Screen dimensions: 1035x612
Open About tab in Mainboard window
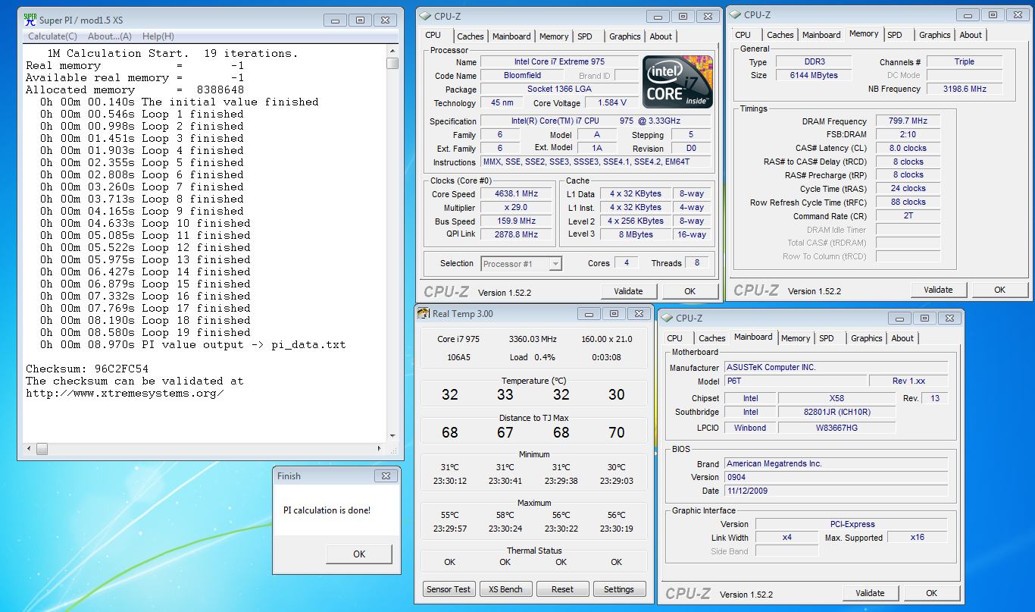pos(902,338)
